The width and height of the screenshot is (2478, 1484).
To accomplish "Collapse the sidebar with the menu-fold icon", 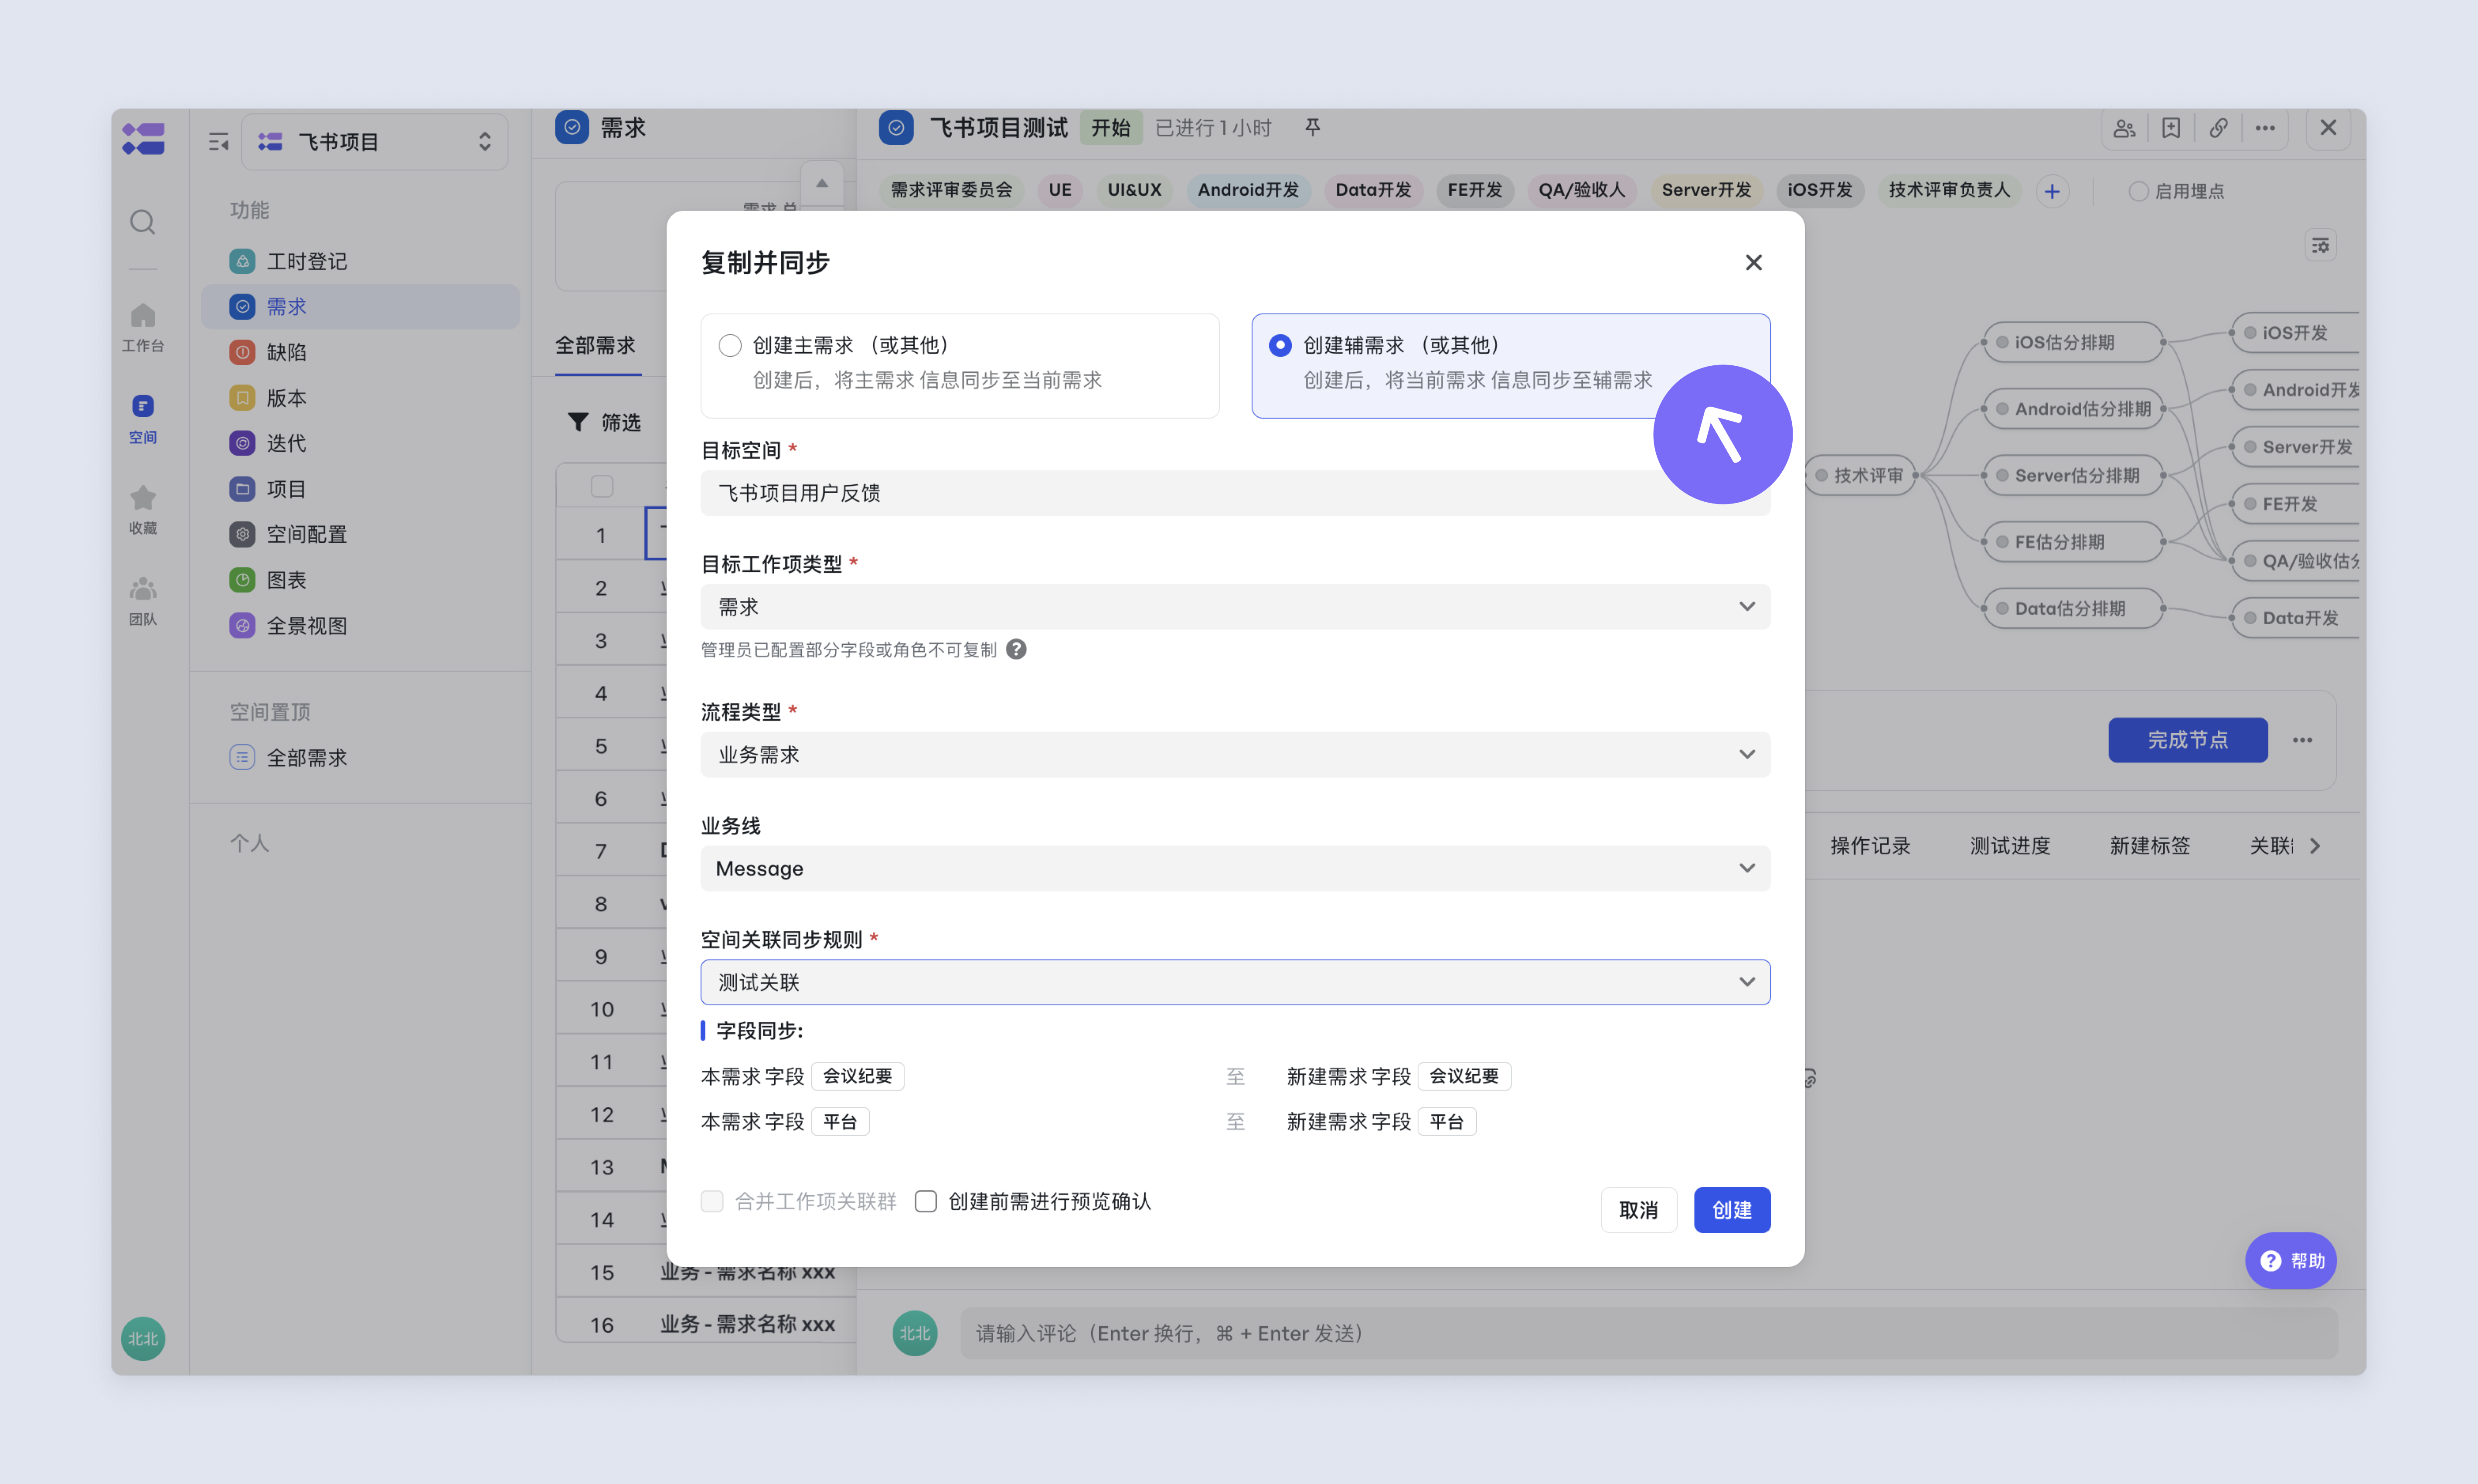I will pos(219,142).
